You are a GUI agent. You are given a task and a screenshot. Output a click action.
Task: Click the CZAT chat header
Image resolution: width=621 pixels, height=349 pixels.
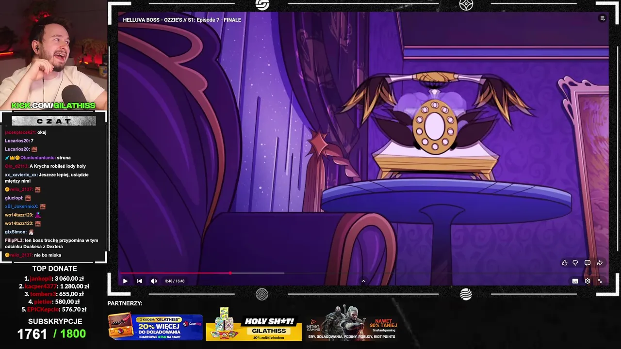pos(53,121)
